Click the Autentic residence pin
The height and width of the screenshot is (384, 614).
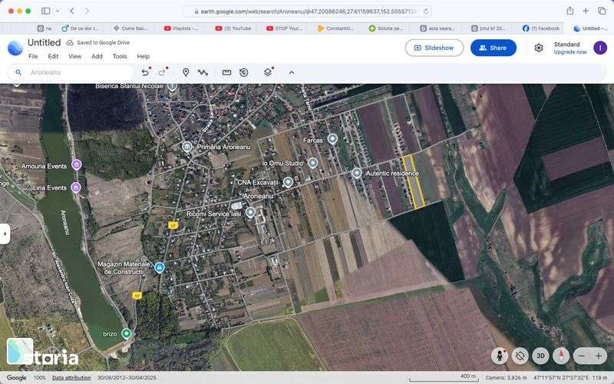[x=356, y=173]
